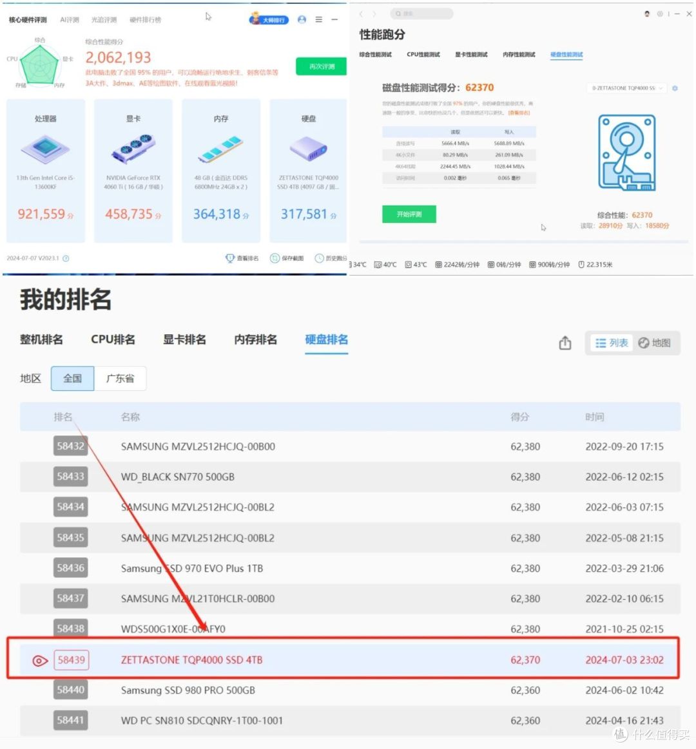This screenshot has height=749, width=696.
Task: Switch to 硬件排行榜 tab
Action: [x=145, y=19]
